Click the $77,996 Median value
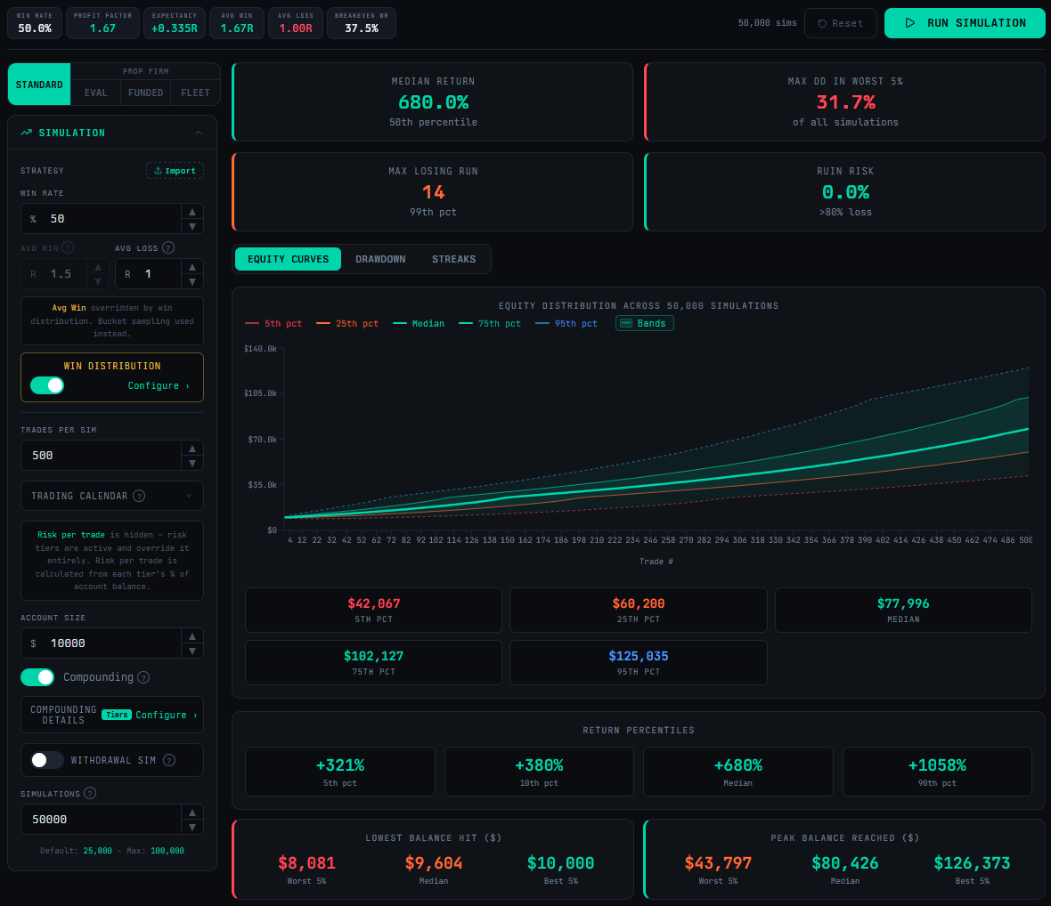1051x906 pixels. point(903,603)
